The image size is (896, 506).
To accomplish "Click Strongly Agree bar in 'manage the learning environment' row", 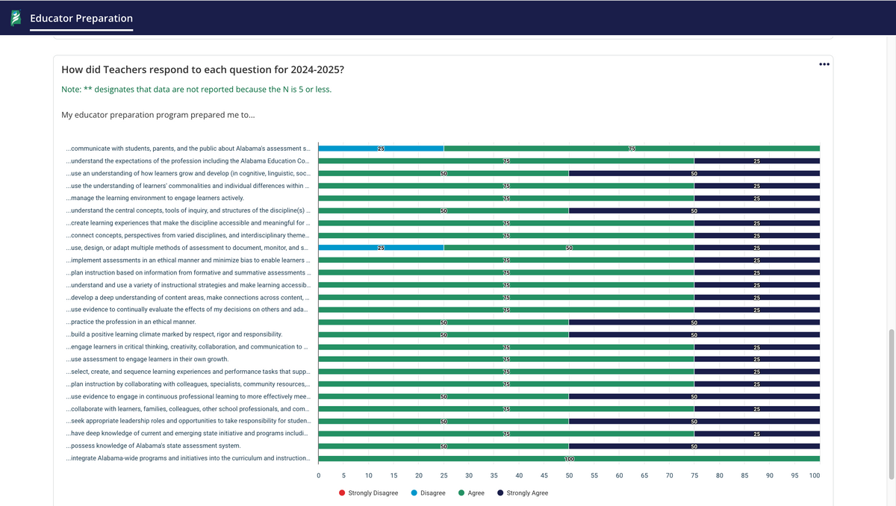I will pos(757,199).
